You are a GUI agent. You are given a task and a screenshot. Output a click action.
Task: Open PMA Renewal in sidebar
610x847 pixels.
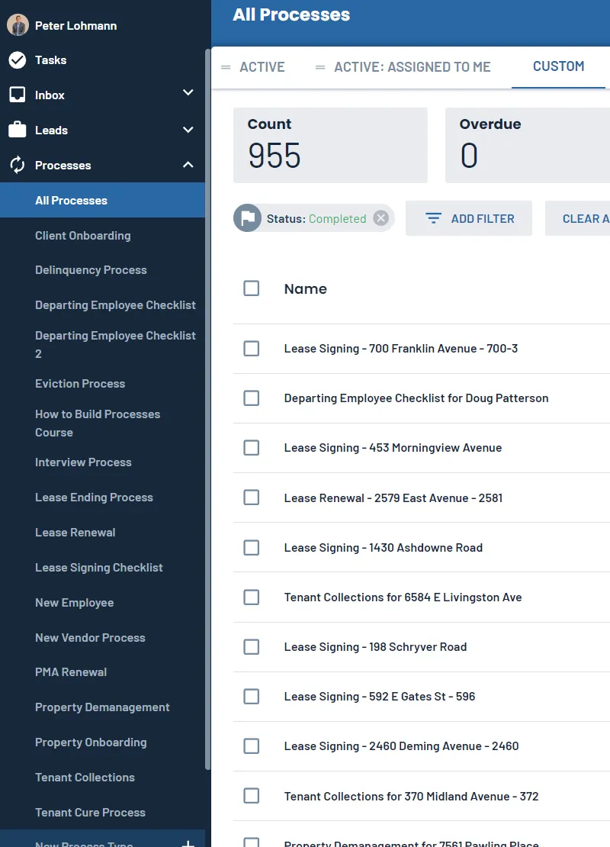pyautogui.click(x=71, y=672)
